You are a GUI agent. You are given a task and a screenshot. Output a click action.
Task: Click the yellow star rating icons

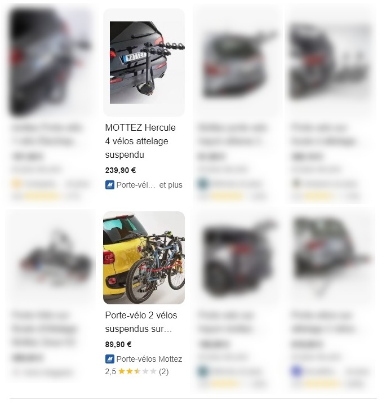[137, 371]
